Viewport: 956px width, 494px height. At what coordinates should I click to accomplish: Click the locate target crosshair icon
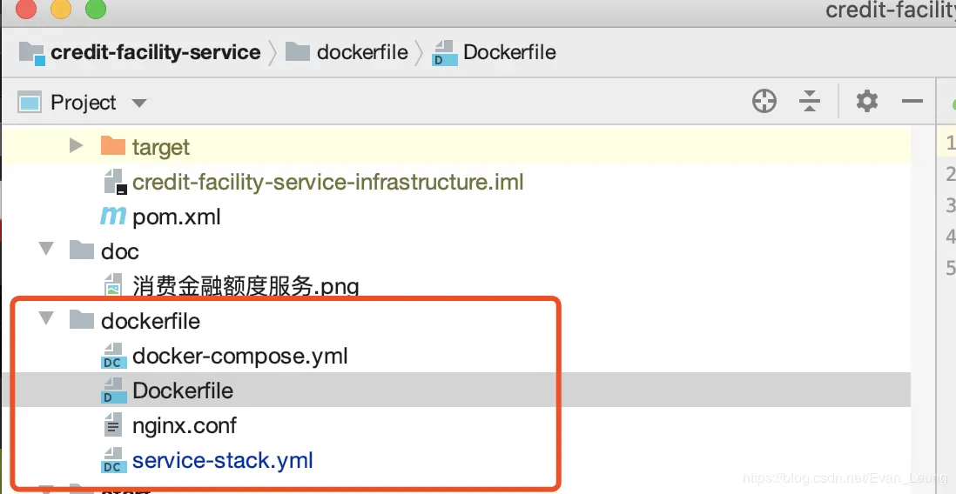(x=764, y=102)
